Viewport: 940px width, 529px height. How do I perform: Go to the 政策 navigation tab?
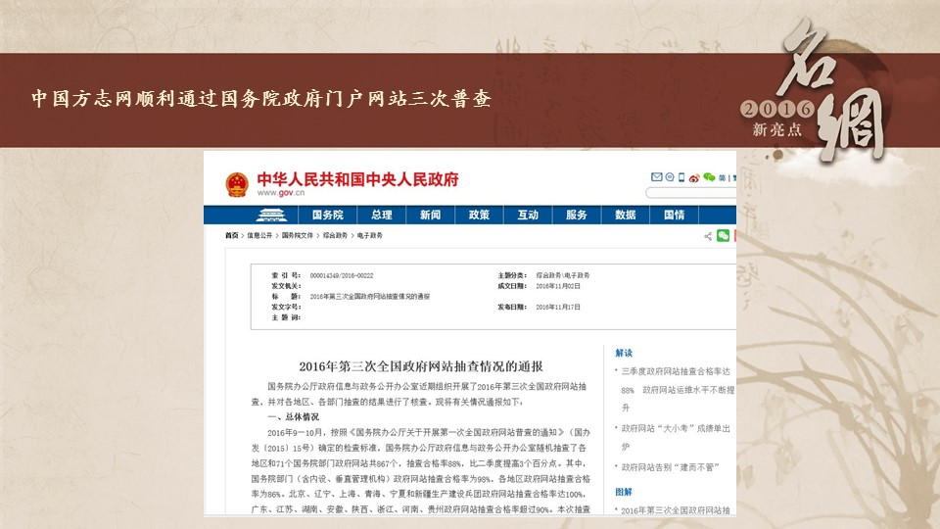[479, 215]
